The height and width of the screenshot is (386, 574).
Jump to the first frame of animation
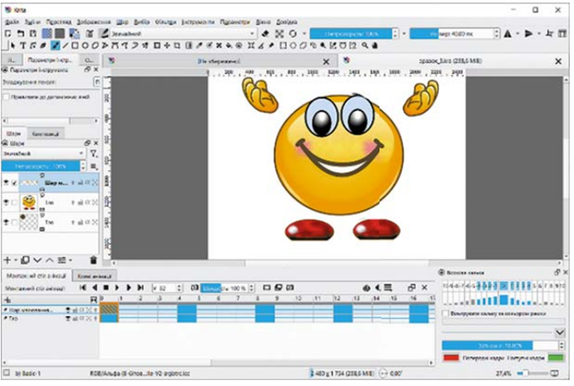point(82,286)
